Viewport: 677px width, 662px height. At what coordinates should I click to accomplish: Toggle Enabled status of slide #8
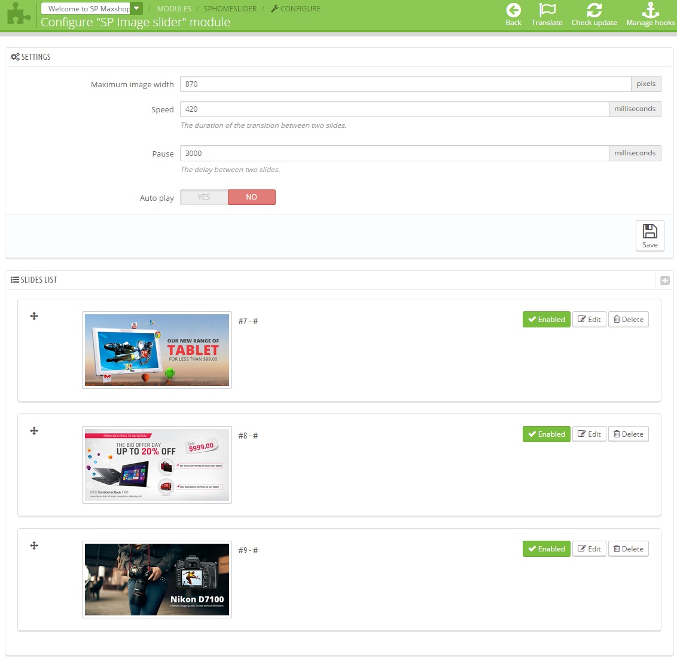tap(546, 434)
